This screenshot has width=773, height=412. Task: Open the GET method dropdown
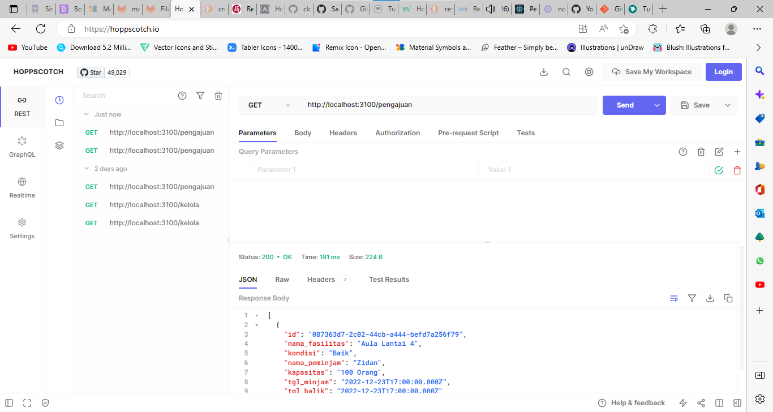(269, 105)
